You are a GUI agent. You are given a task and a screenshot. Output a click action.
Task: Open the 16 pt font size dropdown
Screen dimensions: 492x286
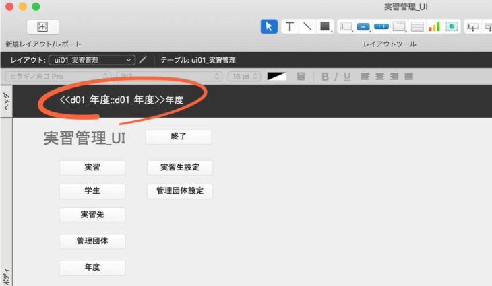243,77
